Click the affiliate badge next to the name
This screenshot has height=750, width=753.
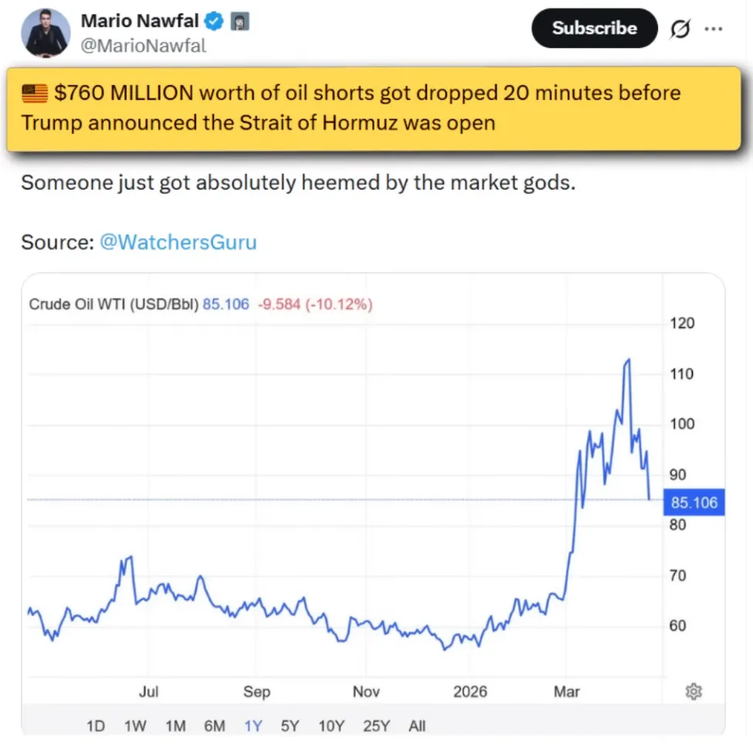[x=240, y=22]
